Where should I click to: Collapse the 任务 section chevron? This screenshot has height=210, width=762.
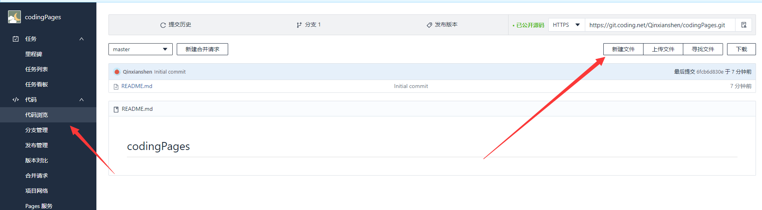coord(82,39)
